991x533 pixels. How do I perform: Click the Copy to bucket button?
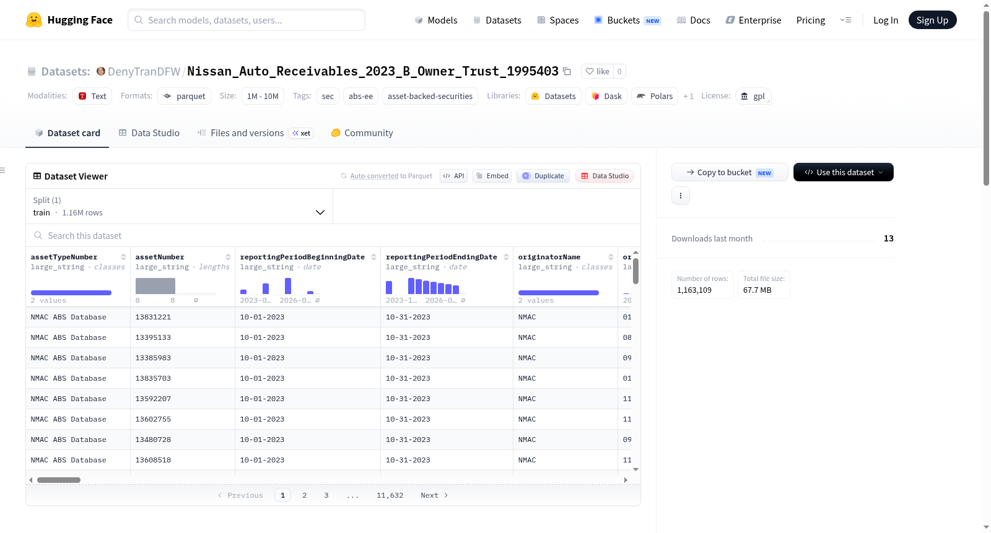point(730,172)
